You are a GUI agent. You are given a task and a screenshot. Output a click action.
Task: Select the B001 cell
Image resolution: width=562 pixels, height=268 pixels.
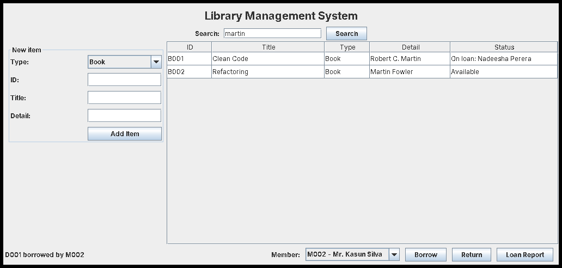[x=190, y=59]
